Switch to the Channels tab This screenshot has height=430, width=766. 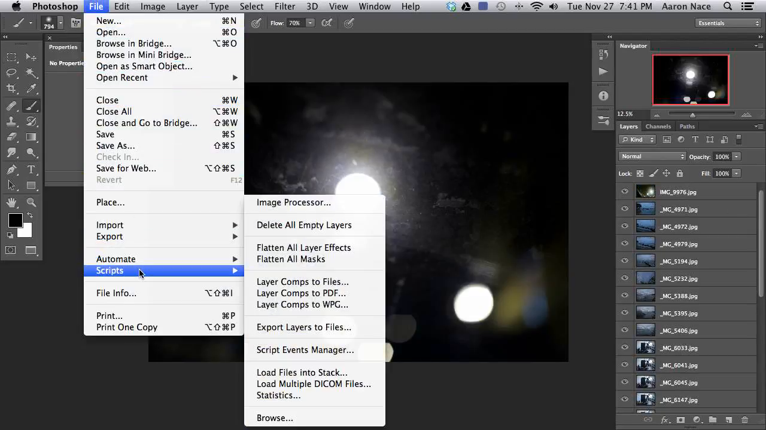click(x=658, y=127)
